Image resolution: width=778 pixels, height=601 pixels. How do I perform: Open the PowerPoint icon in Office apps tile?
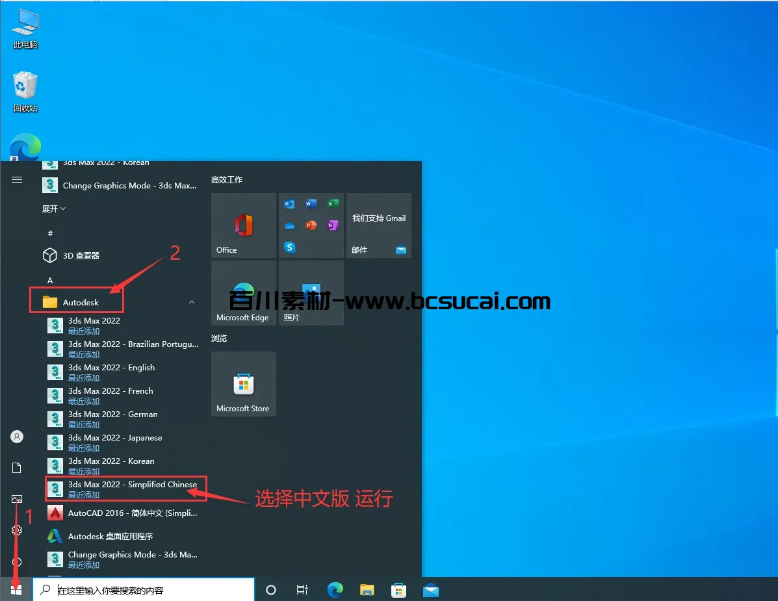[311, 225]
